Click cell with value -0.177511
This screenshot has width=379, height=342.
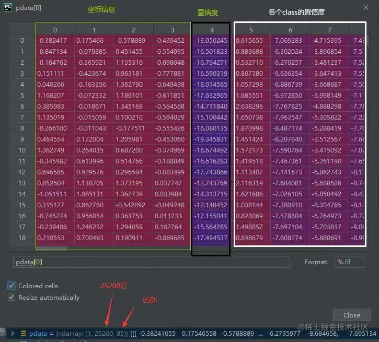(134, 128)
